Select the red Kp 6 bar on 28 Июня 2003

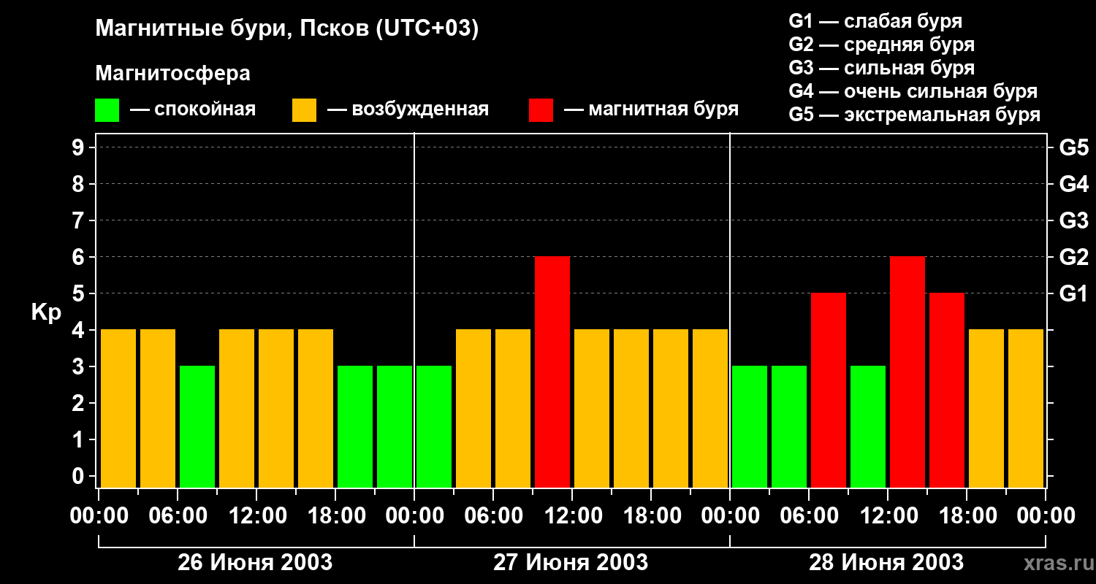pos(907,372)
